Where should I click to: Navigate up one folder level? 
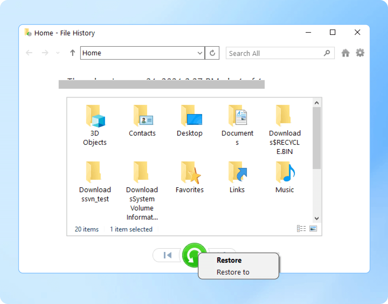[x=72, y=53]
